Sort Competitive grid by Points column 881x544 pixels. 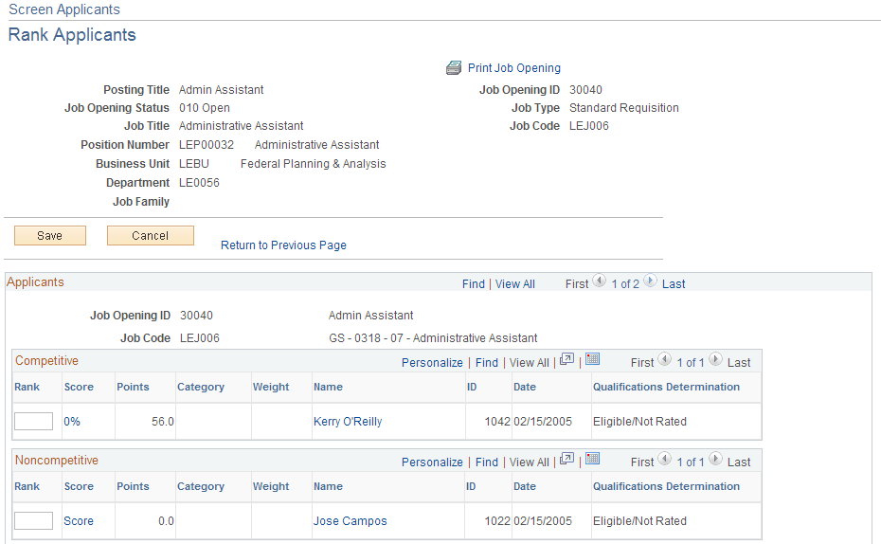133,387
